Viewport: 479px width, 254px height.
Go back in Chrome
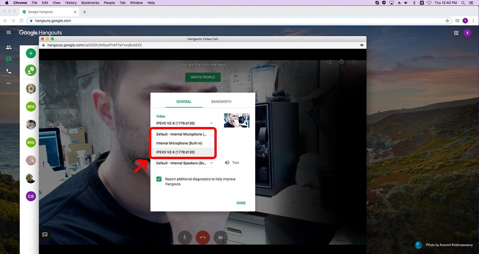coord(5,21)
